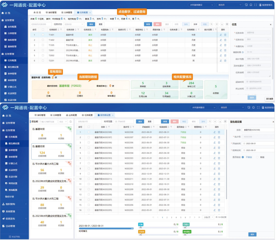
Task: Open the 任务状态 filter dropdown
Action: [72, 24]
